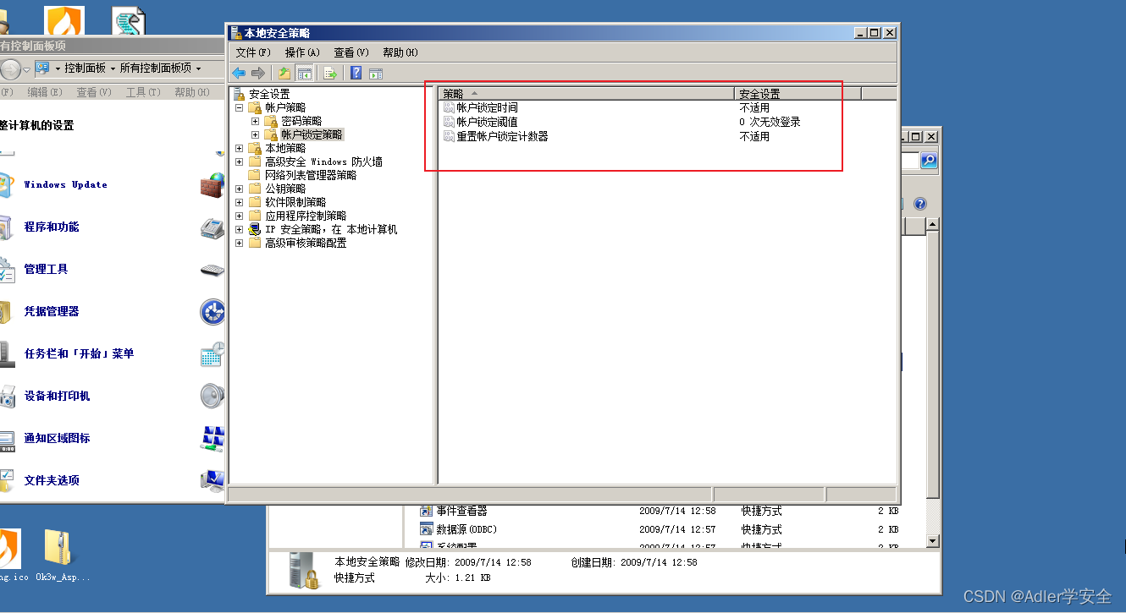Open the 文件(F) menu
The width and height of the screenshot is (1126, 613).
click(x=253, y=52)
